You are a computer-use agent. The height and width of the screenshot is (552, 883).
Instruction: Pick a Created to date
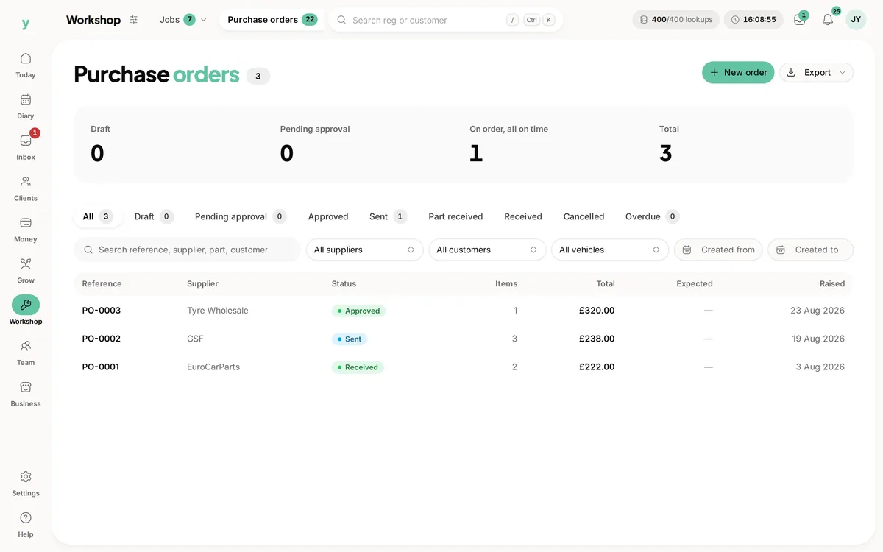click(810, 250)
